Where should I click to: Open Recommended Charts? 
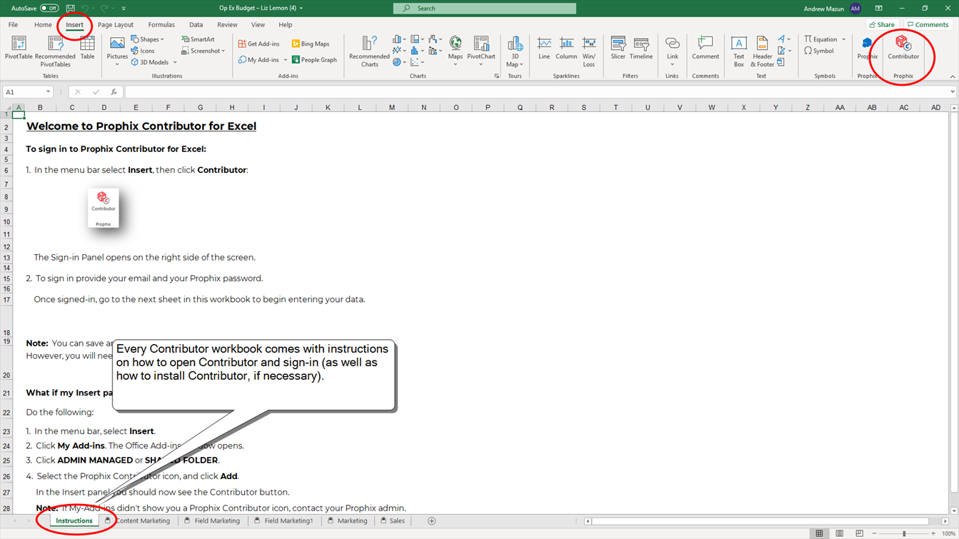[369, 50]
